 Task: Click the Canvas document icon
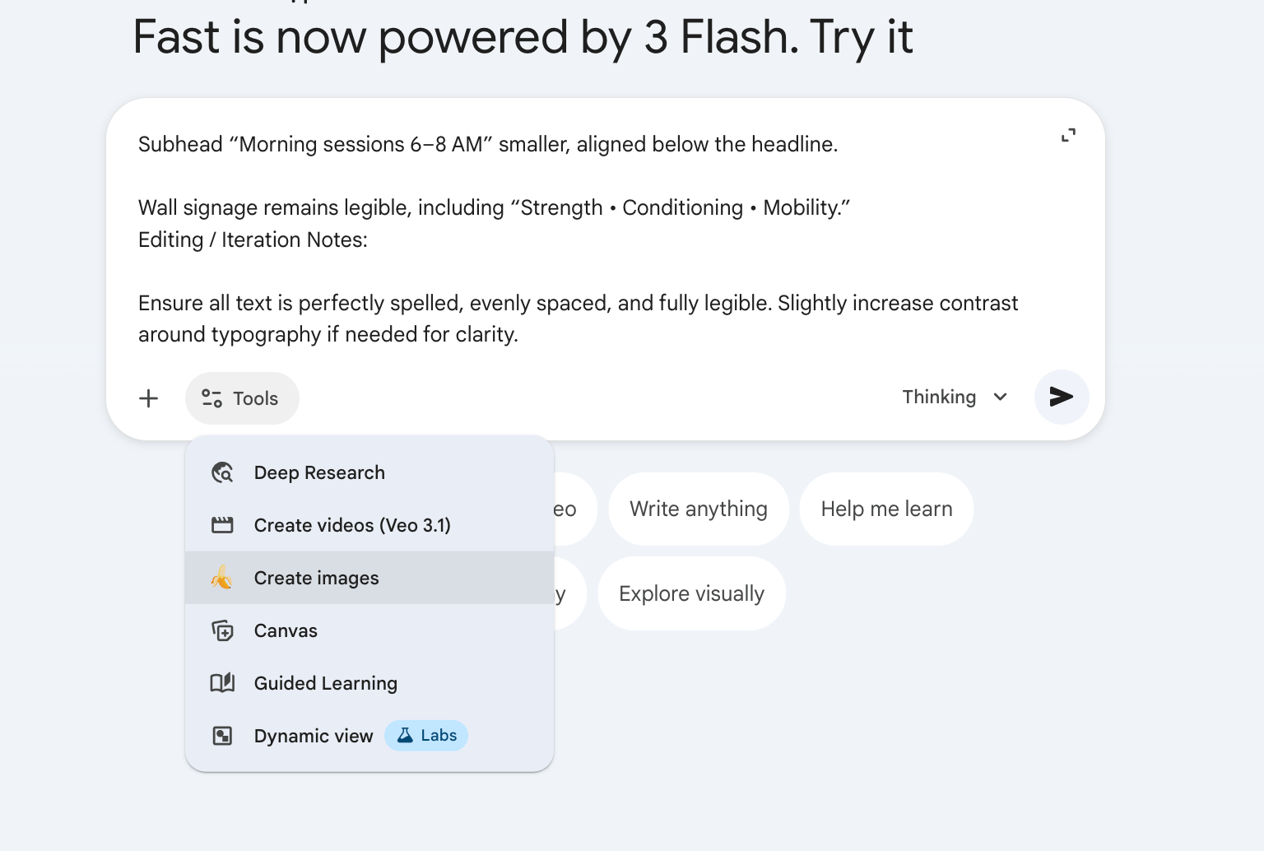(222, 630)
